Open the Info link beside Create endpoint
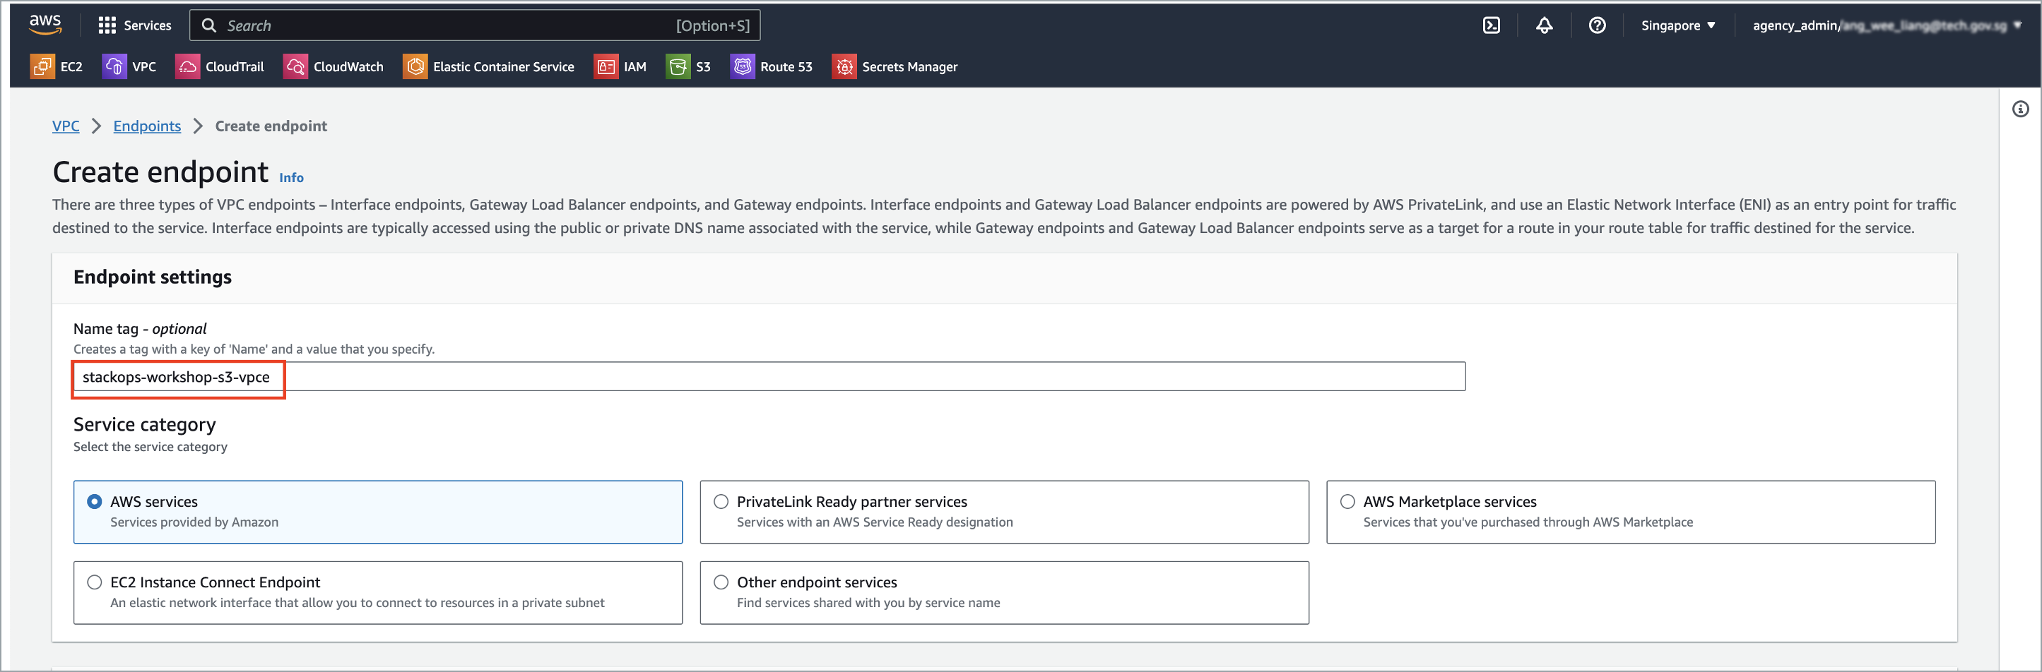This screenshot has height=672, width=2042. coord(291,177)
